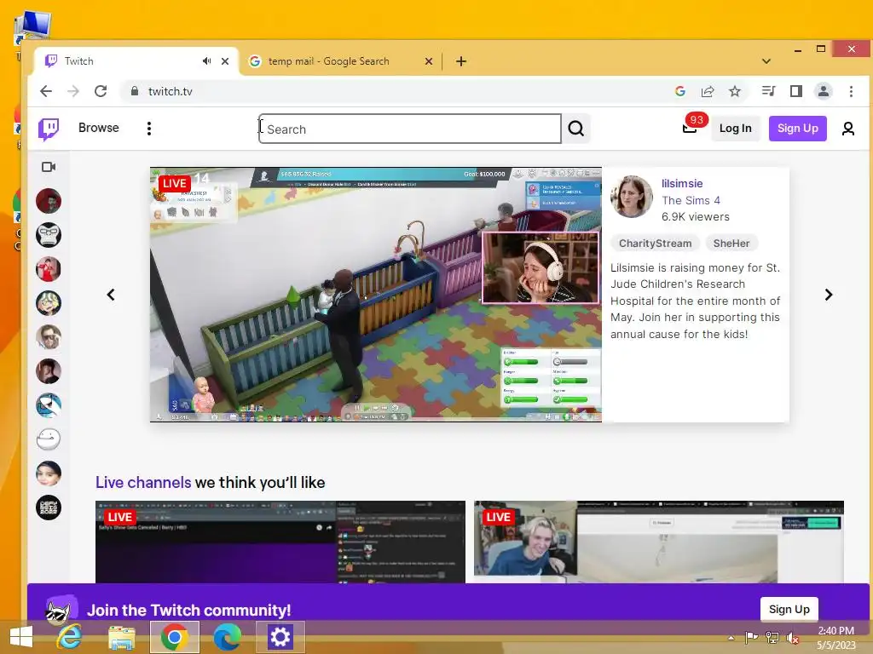Open the taskbar clock showing 2:40 PM
The image size is (873, 654).
(835, 638)
